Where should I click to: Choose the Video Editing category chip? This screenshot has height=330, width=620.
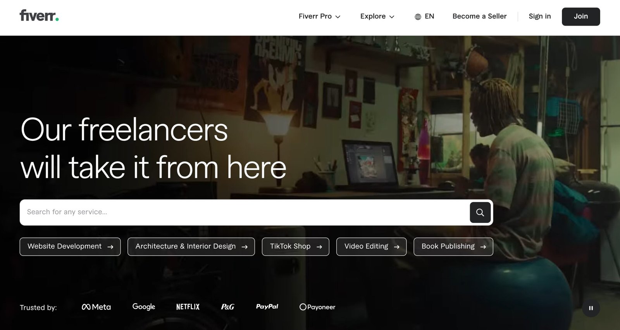coord(372,247)
